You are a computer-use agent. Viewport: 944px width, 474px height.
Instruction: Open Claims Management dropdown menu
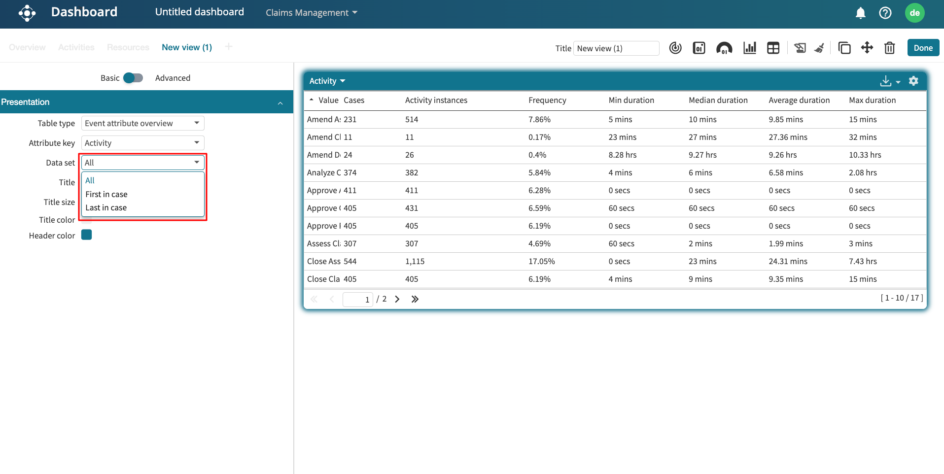[311, 13]
